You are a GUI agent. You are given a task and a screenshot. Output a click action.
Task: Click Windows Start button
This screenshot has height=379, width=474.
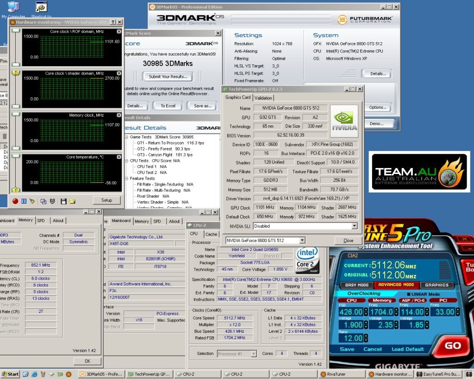point(10,374)
